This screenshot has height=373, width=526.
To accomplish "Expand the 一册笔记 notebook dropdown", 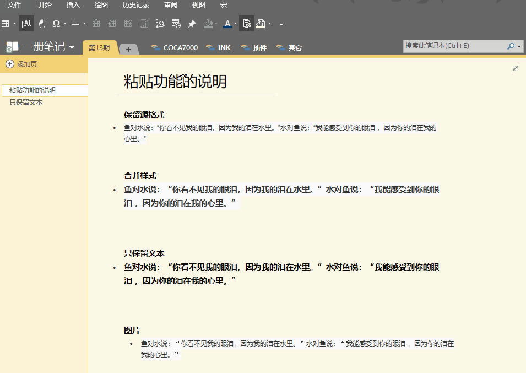I will click(x=72, y=47).
